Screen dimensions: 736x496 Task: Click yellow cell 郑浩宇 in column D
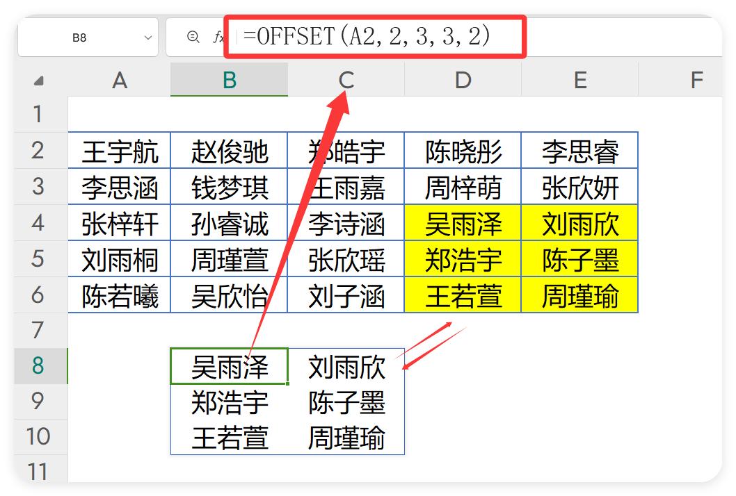pos(463,259)
